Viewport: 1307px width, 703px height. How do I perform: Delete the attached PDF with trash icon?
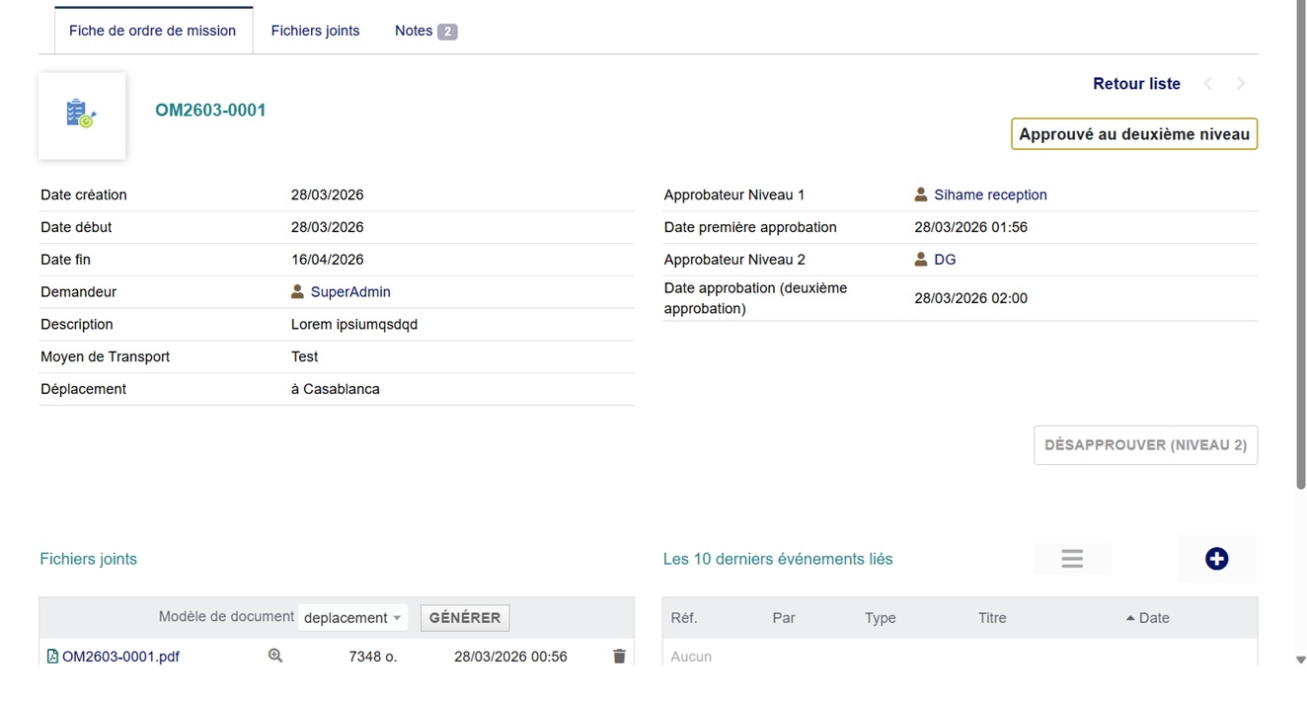619,656
